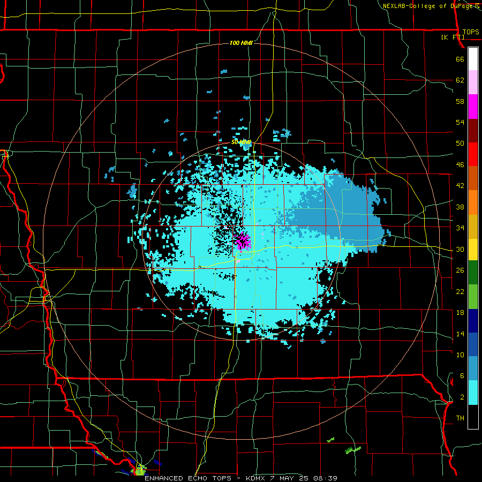Screen dimensions: 482x482
Task: Click the bright red 50 kft swatch
Action: coord(473,154)
